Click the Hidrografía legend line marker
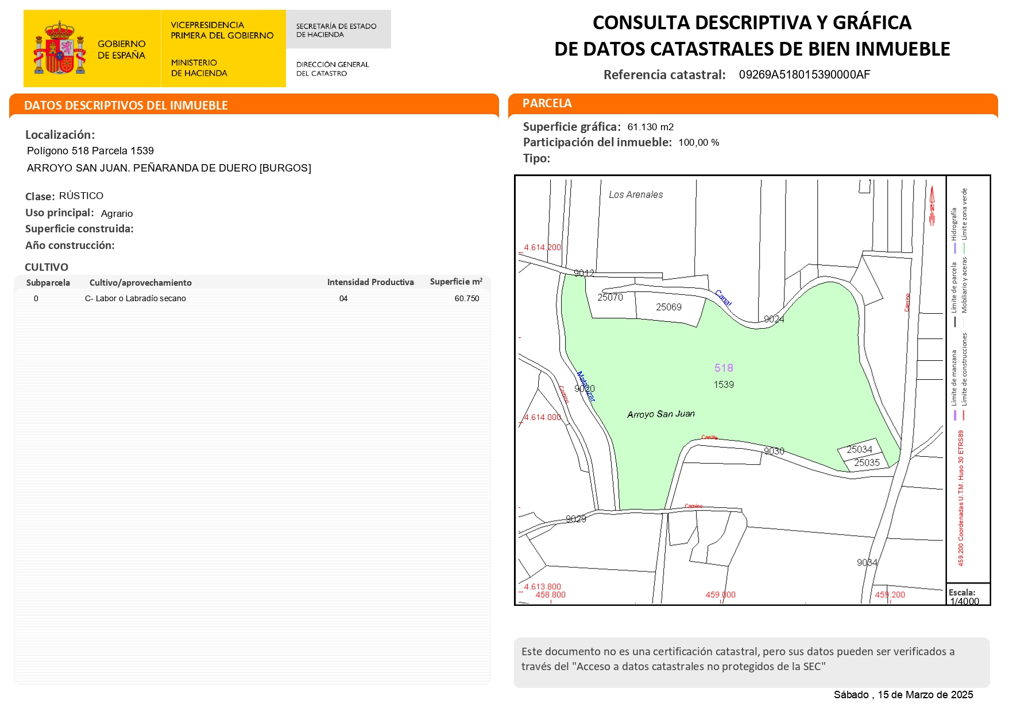The height and width of the screenshot is (712, 1009). [954, 248]
